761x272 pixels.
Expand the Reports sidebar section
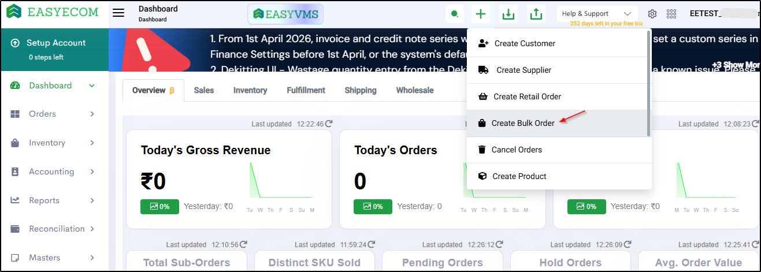pyautogui.click(x=53, y=200)
